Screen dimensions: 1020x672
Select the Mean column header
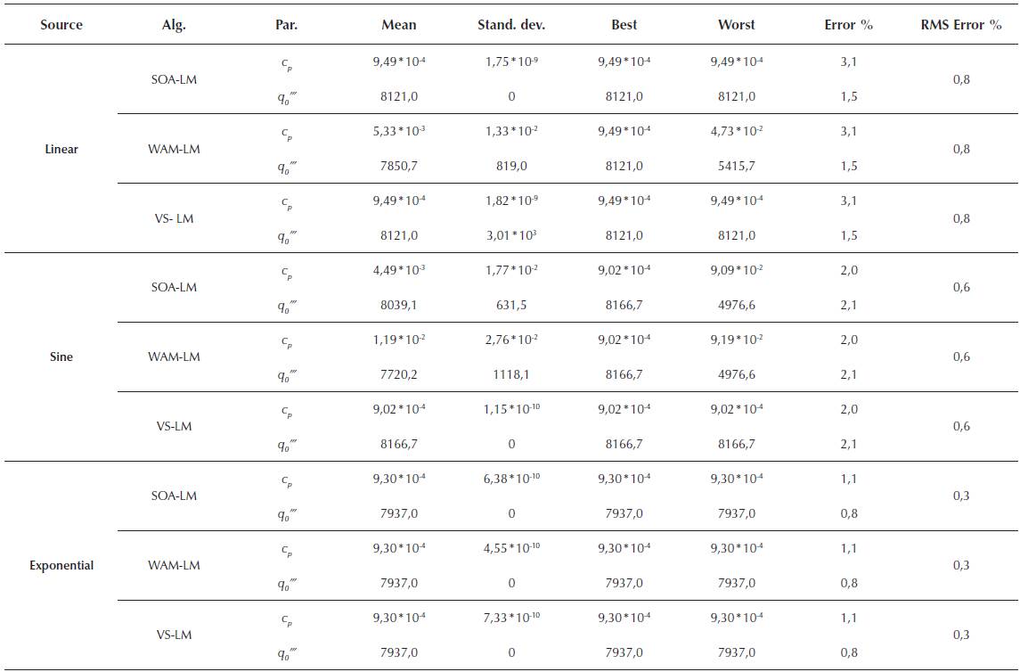(399, 25)
